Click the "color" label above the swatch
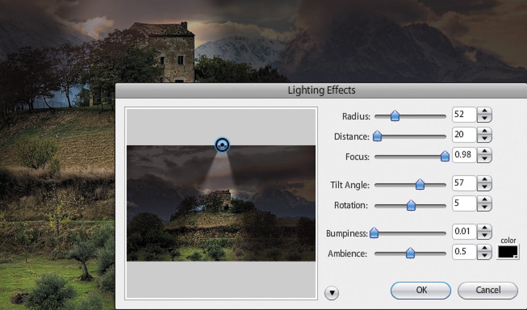 tap(508, 240)
